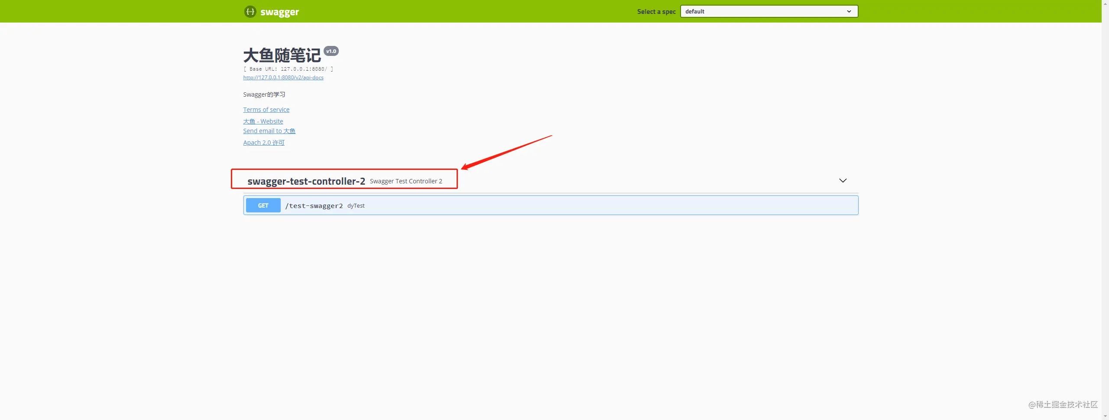Click the Swagger logo icon
1109x420 pixels.
coord(250,12)
